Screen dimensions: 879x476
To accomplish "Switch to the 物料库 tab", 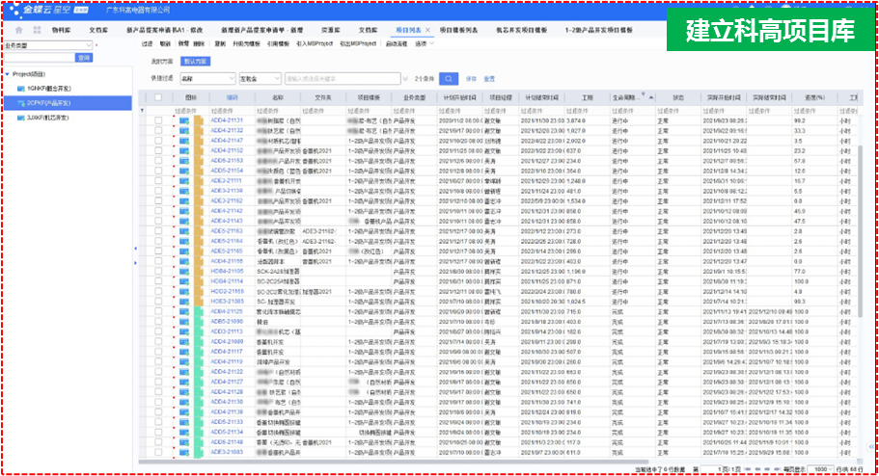I will (x=61, y=30).
